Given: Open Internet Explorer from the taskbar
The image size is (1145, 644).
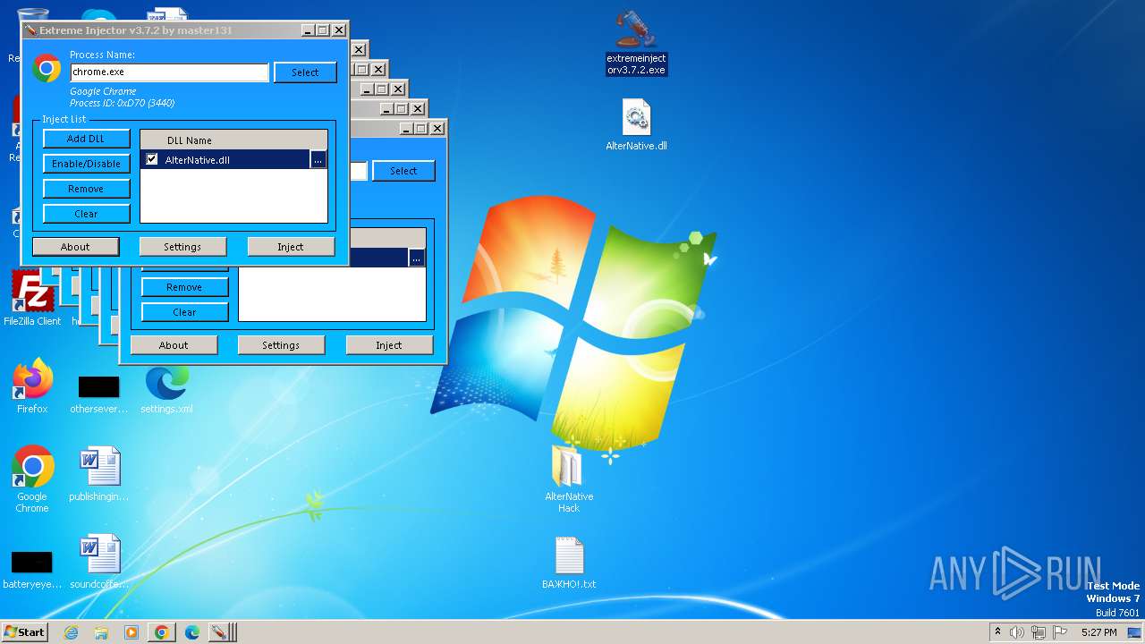Looking at the screenshot, I should (71, 632).
